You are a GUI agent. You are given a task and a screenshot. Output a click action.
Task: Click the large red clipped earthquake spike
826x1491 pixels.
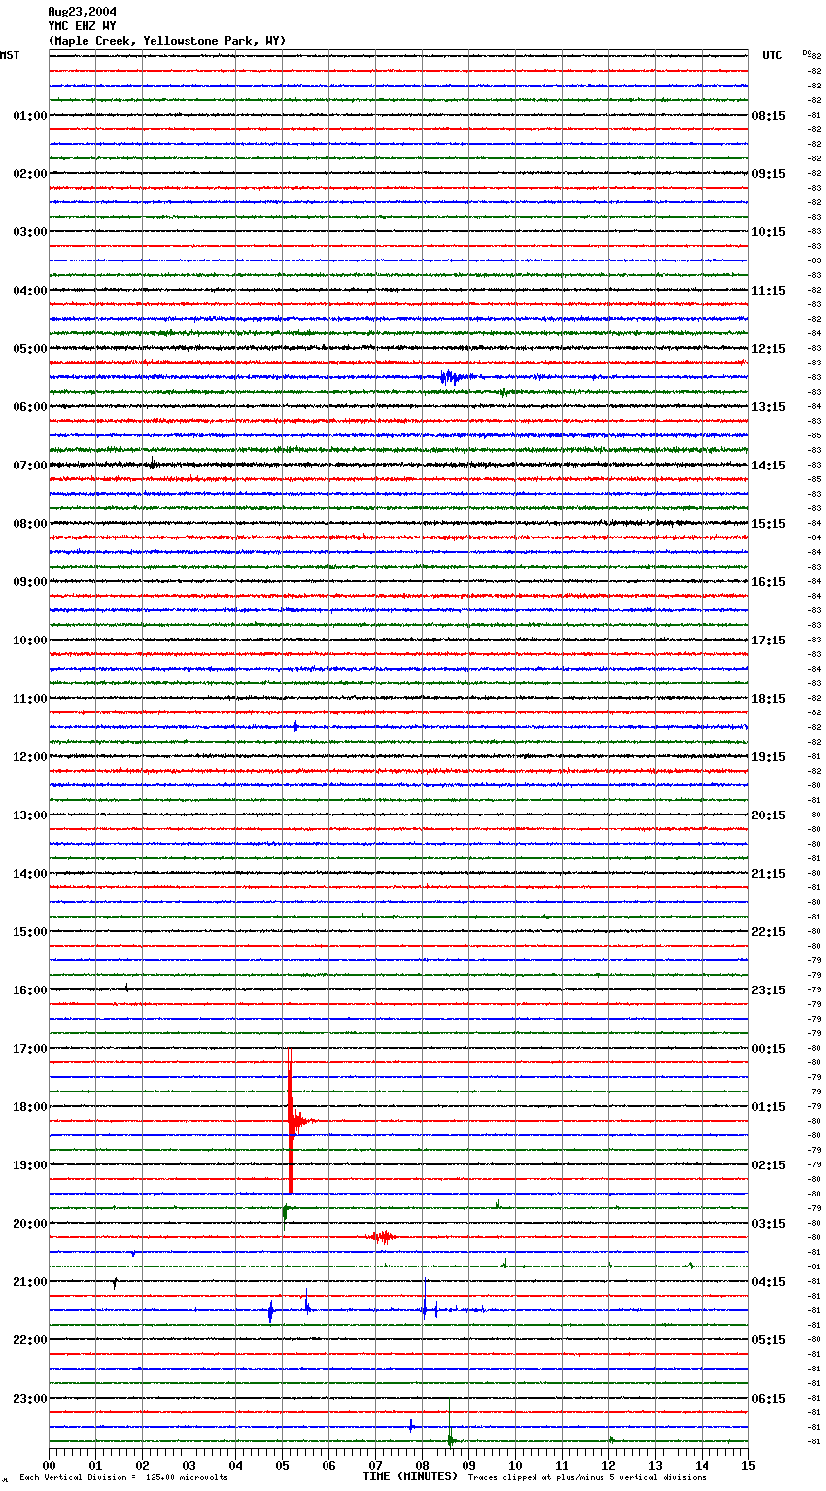click(291, 1121)
